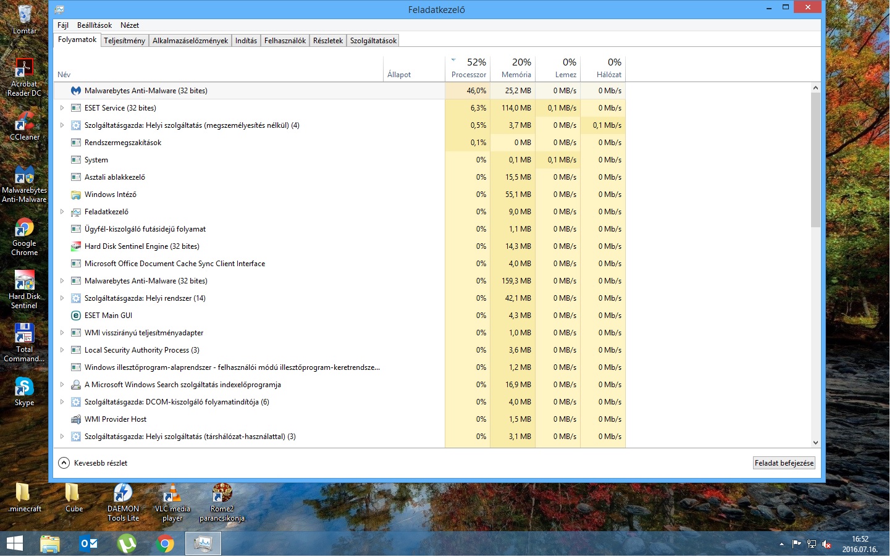Switch to the Alkalmazáselőzmények tab
Image resolution: width=892 pixels, height=557 pixels.
pos(190,41)
